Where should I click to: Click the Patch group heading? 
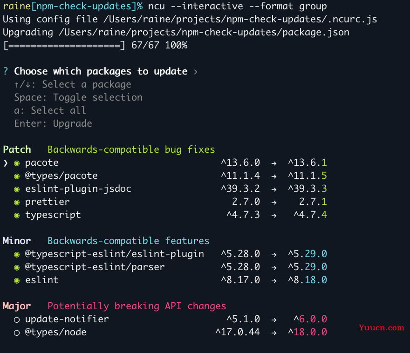click(x=17, y=149)
